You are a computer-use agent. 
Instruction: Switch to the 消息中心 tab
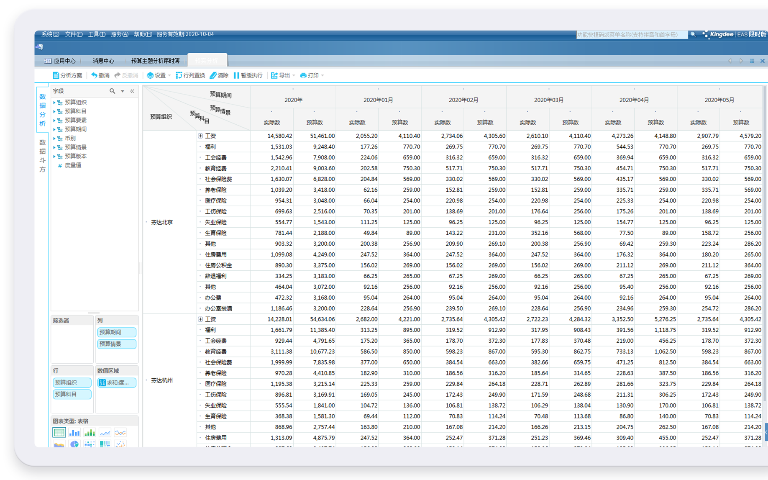[103, 61]
